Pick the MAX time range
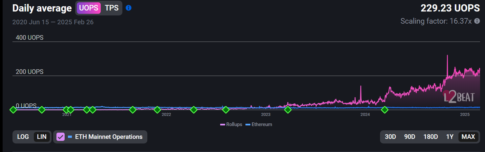This screenshot has height=152, width=485. click(468, 137)
